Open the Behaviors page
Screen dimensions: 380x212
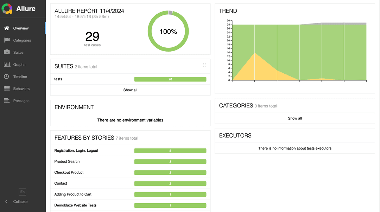click(x=23, y=89)
